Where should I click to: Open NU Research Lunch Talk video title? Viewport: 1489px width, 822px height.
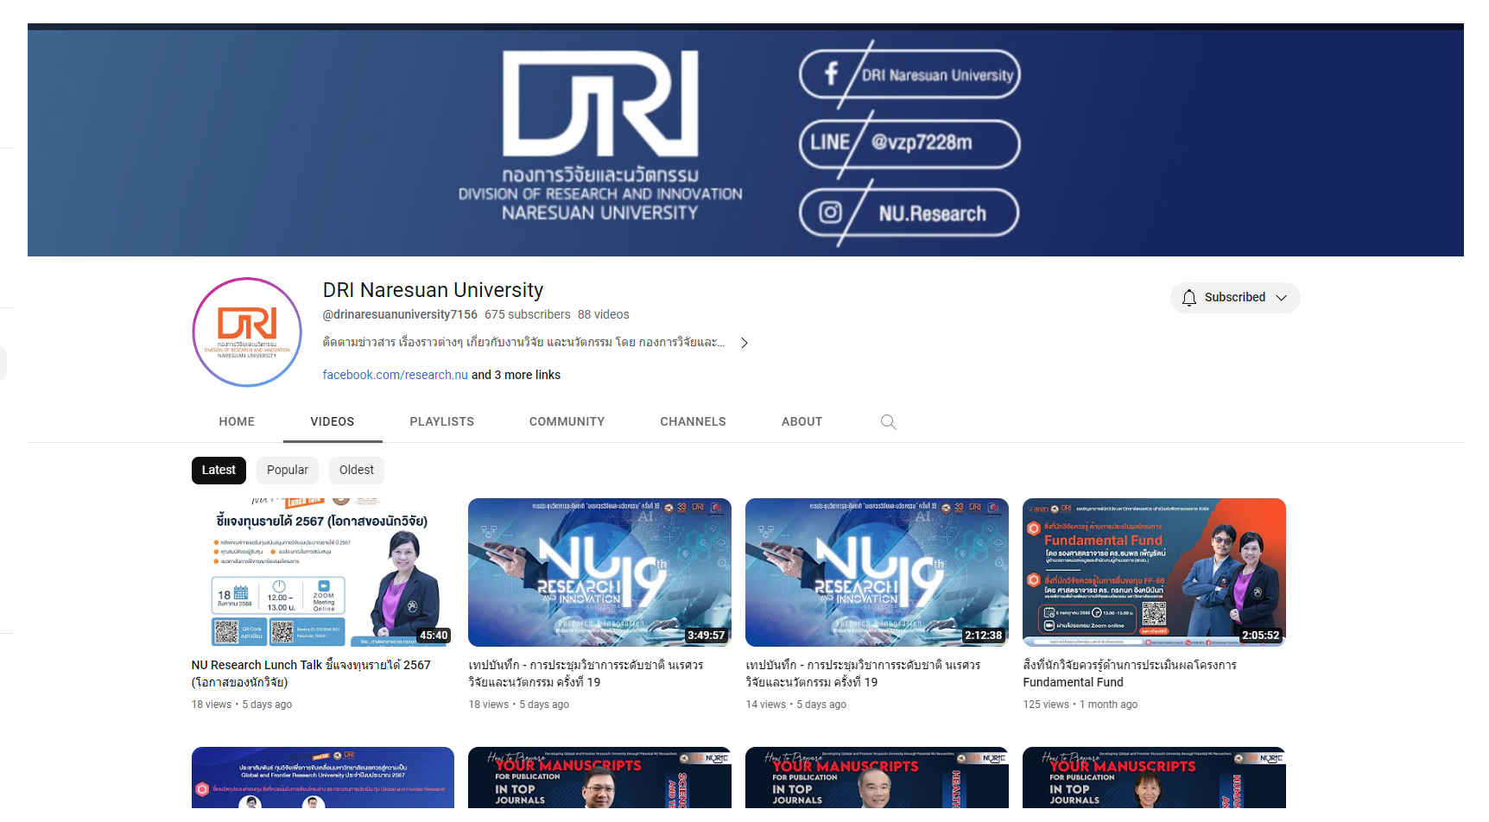[x=311, y=673]
